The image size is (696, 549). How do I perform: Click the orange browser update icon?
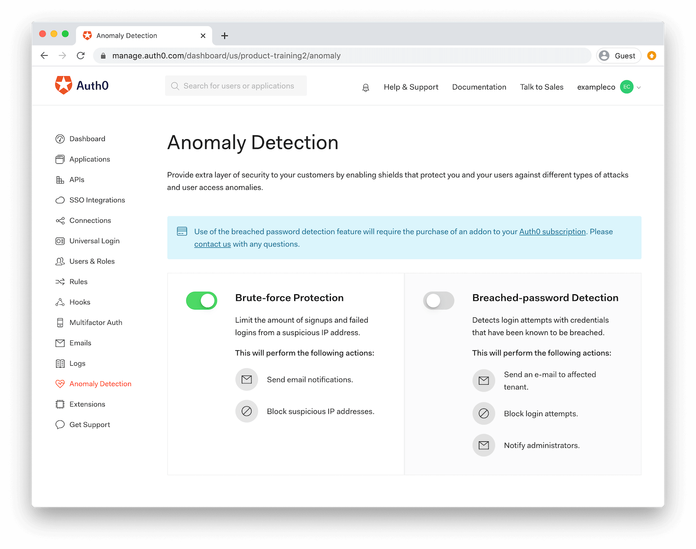pyautogui.click(x=652, y=56)
